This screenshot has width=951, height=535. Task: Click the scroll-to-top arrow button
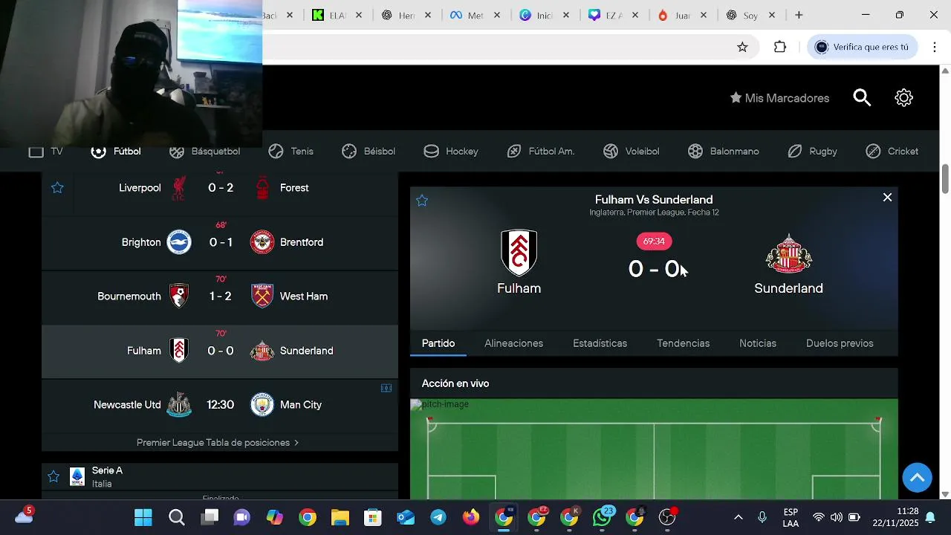point(917,477)
